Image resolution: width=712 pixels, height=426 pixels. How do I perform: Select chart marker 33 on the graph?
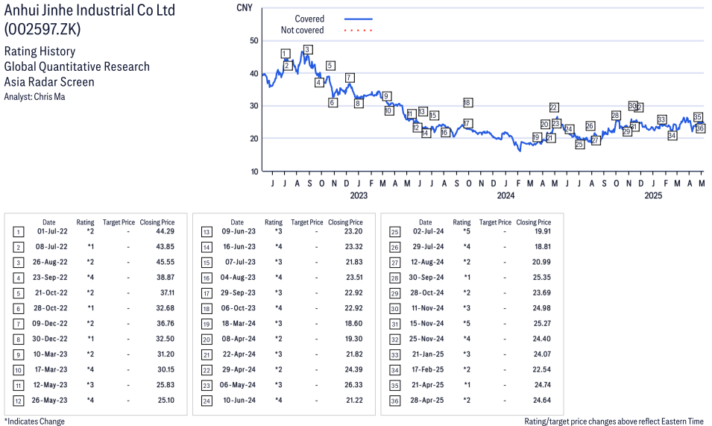click(662, 120)
